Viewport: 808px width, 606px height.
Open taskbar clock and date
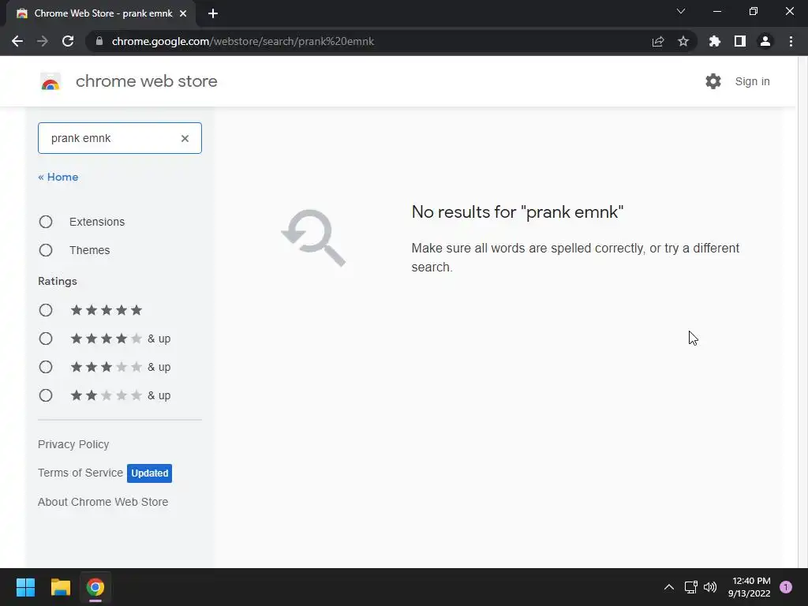750,587
